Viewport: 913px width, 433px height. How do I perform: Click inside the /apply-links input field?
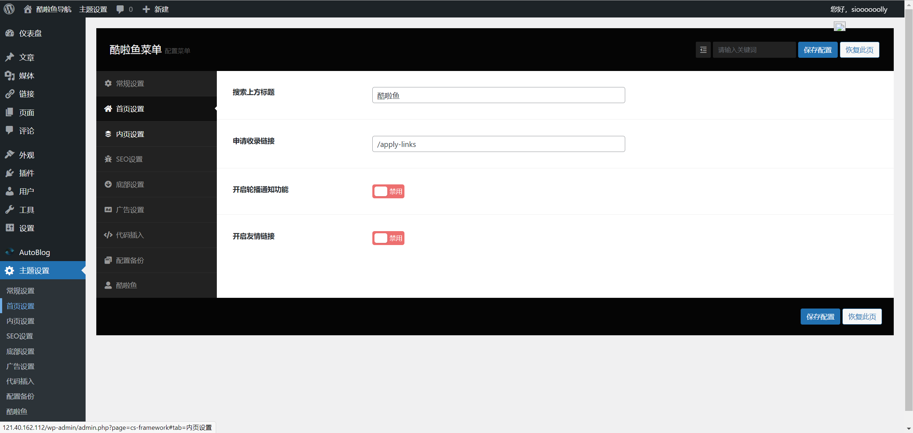498,144
